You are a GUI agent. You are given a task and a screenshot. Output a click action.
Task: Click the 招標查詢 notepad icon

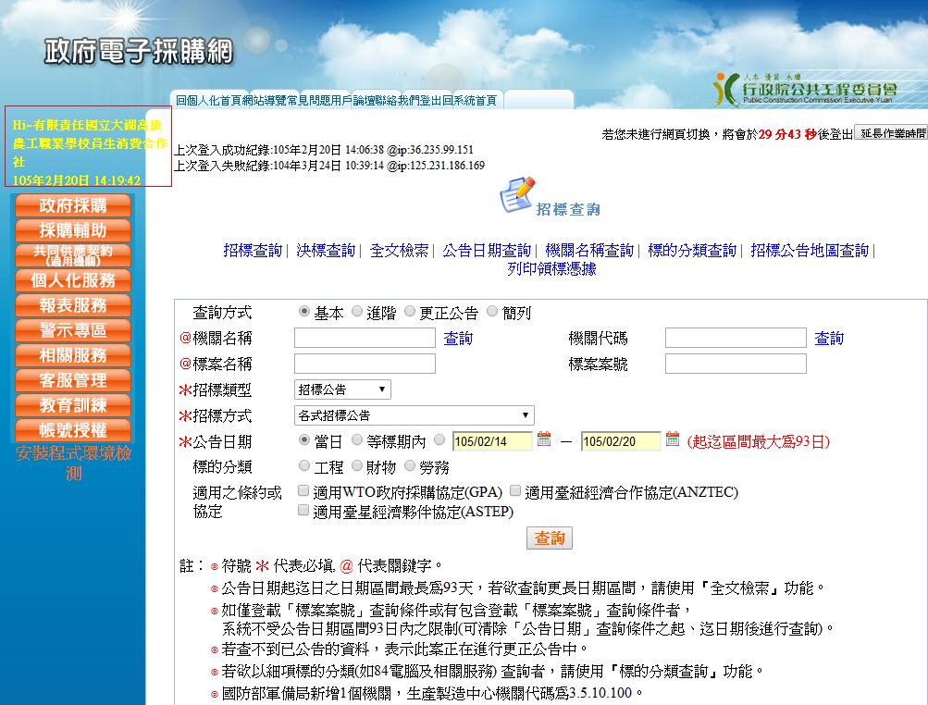tap(517, 196)
